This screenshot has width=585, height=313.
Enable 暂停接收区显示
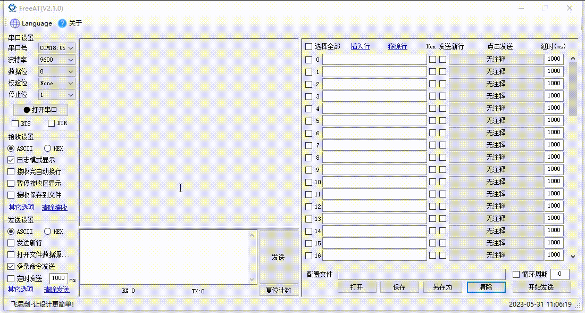(11, 184)
